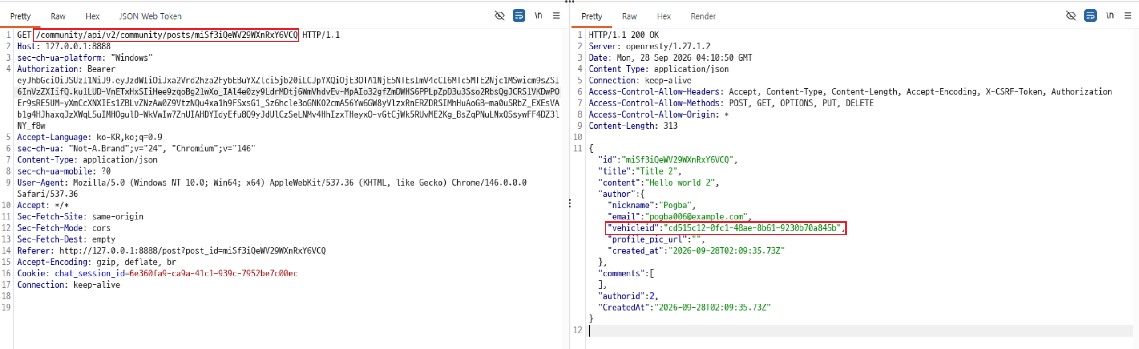Click the GET request path line
This screenshot has width=1139, height=349.
point(178,35)
